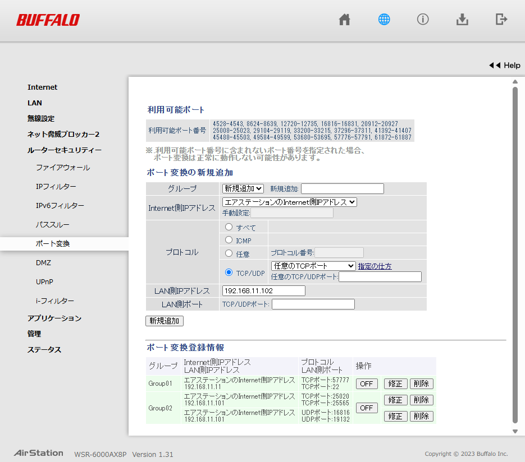Toggle the OFF button for Group02
This screenshot has width=525, height=462.
point(367,408)
